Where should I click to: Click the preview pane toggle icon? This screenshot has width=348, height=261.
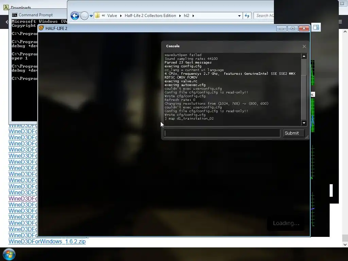click(x=316, y=27)
